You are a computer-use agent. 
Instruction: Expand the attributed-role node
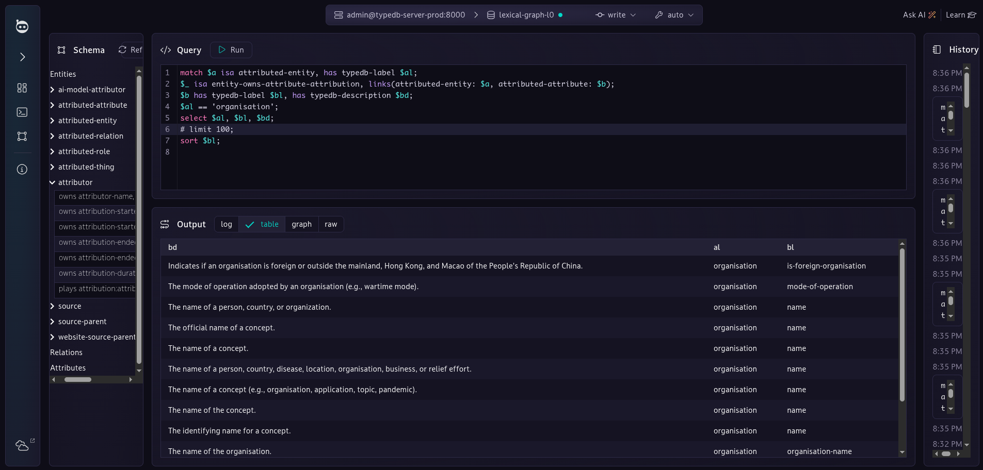[x=52, y=152]
